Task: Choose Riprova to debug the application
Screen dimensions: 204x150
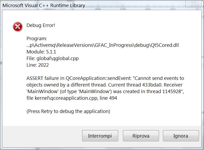Action: [x=141, y=136]
